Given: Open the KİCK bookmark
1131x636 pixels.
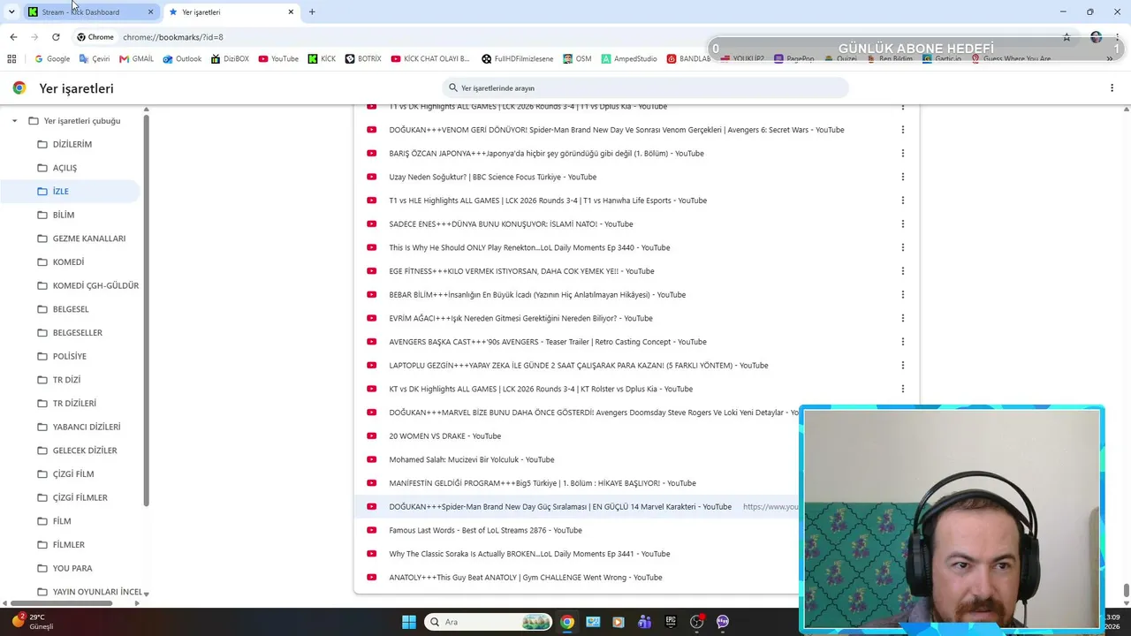Looking at the screenshot, I should [322, 58].
